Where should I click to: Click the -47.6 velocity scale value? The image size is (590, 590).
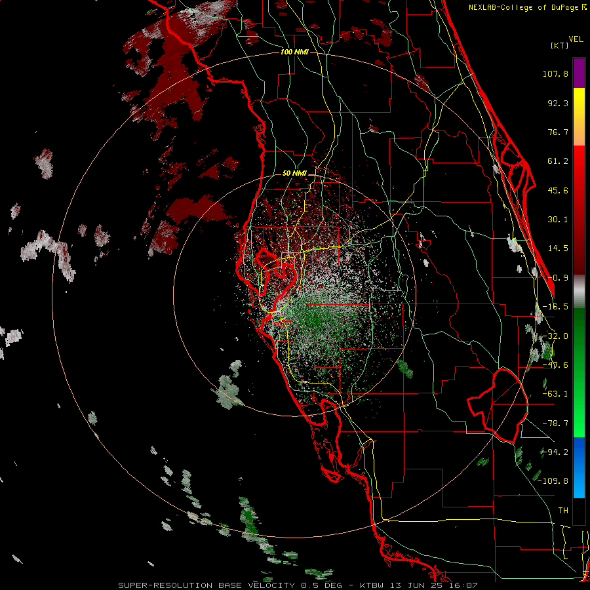click(555, 365)
